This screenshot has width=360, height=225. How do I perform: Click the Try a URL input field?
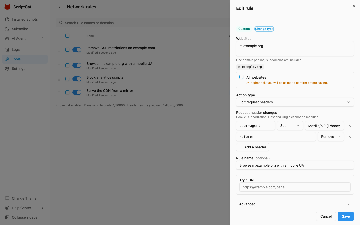295,187
